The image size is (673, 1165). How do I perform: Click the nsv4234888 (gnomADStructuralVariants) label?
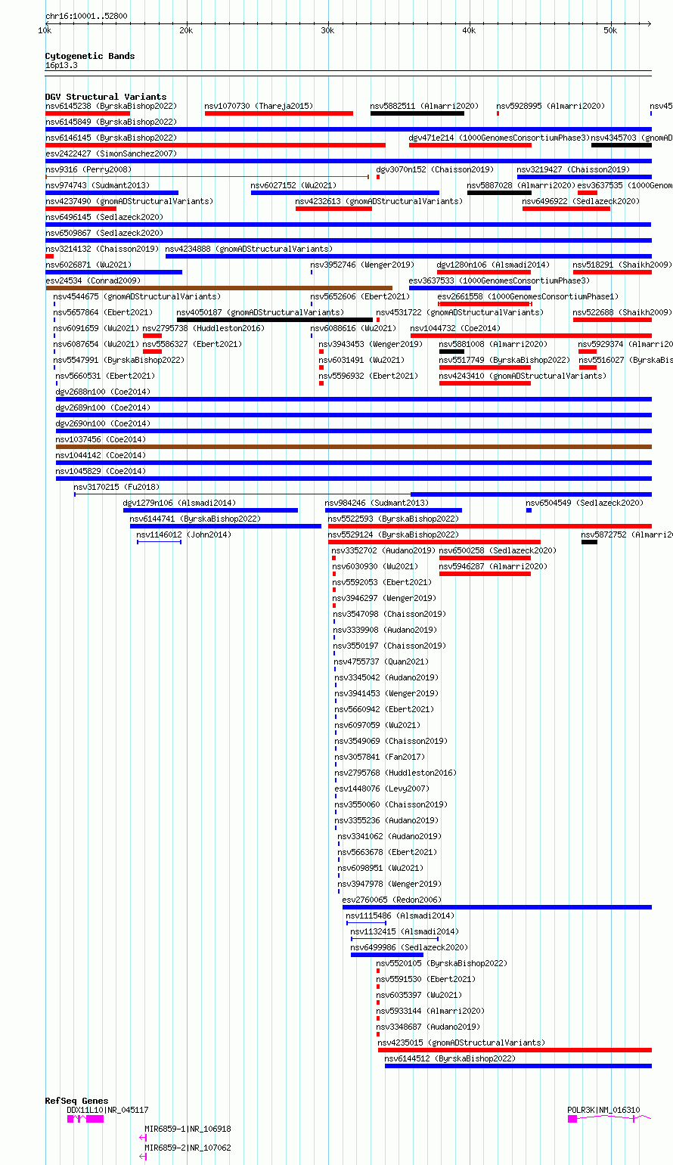point(249,249)
